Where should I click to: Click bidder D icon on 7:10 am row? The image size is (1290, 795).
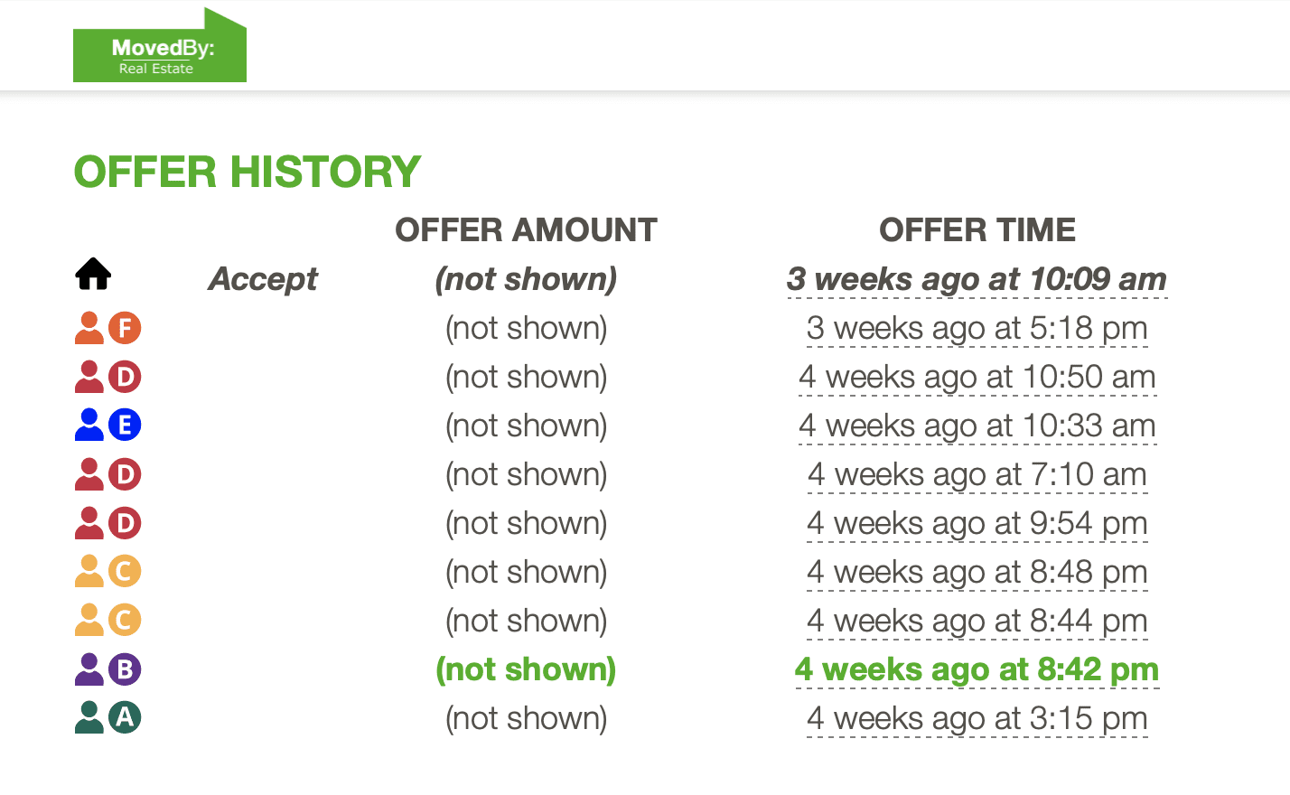click(x=107, y=474)
